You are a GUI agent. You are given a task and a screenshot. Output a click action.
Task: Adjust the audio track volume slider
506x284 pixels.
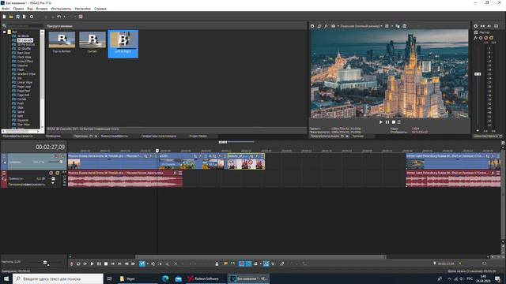(53, 178)
